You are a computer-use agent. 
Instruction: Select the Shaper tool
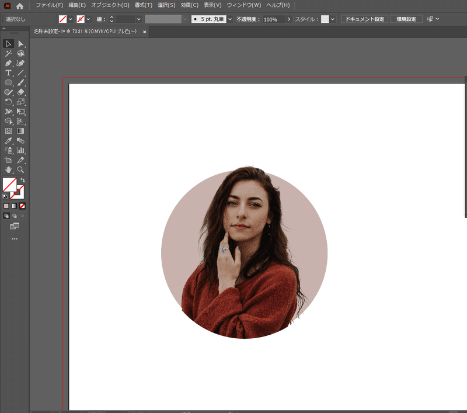(8, 92)
